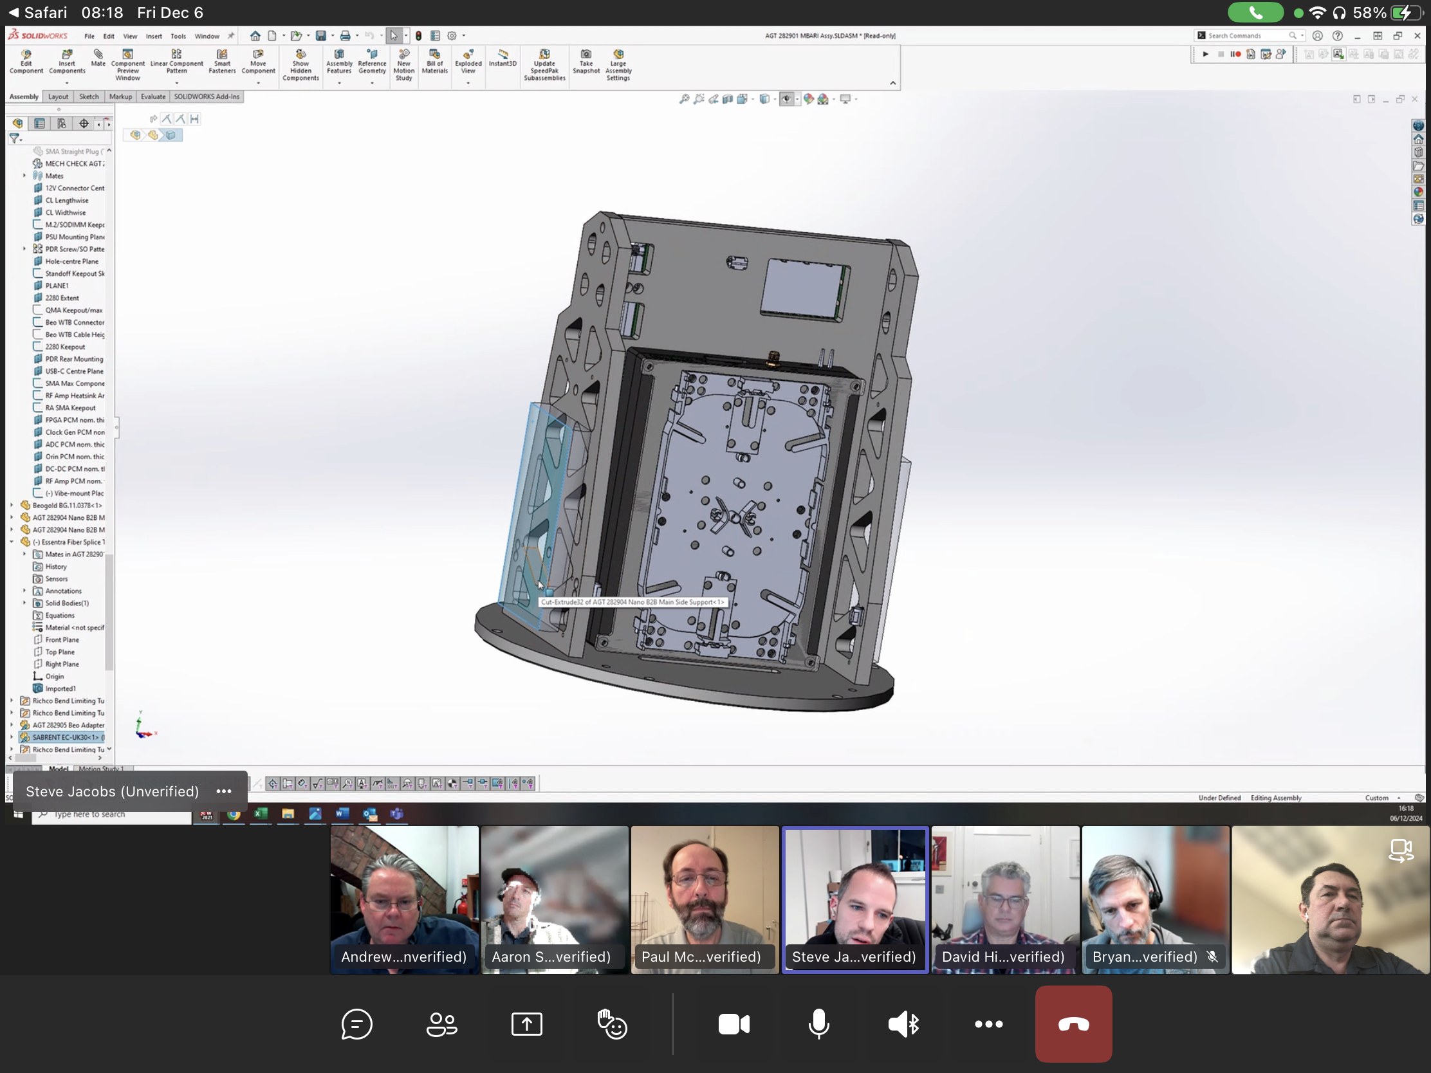Switch to the Evaluate tab

pos(153,97)
